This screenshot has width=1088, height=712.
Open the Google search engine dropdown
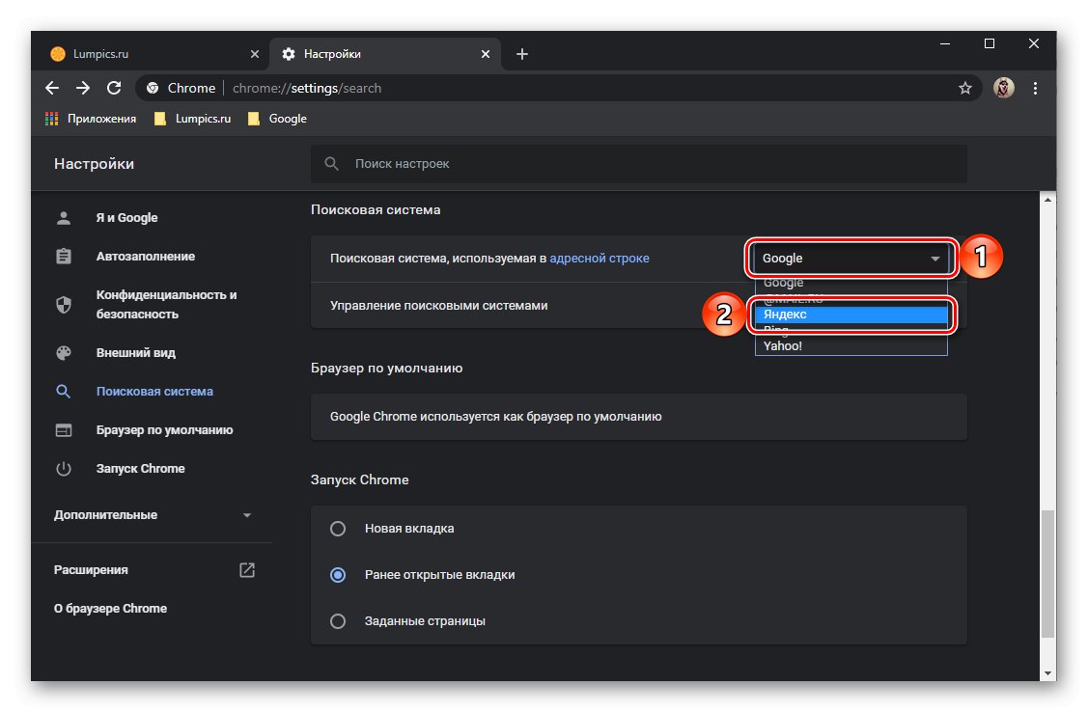pyautogui.click(x=850, y=259)
